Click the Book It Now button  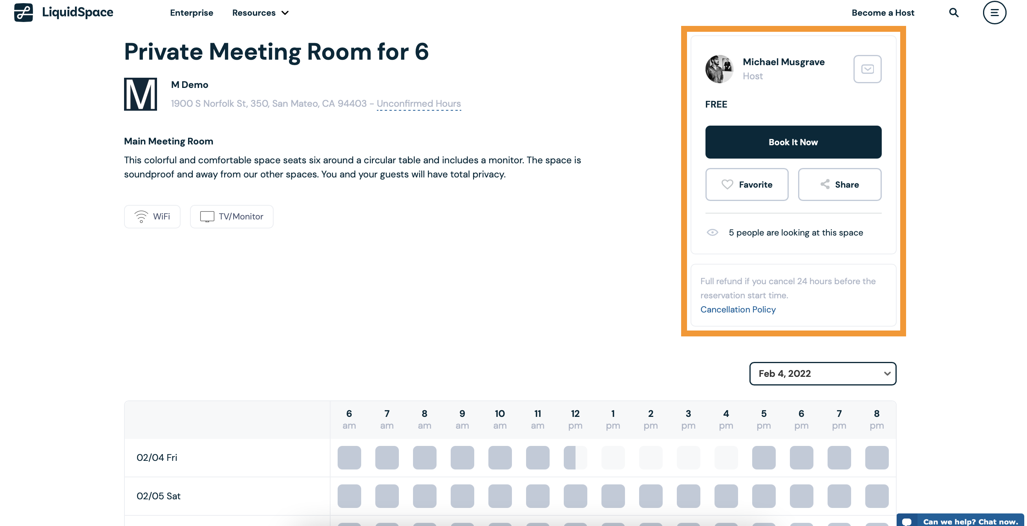click(793, 142)
